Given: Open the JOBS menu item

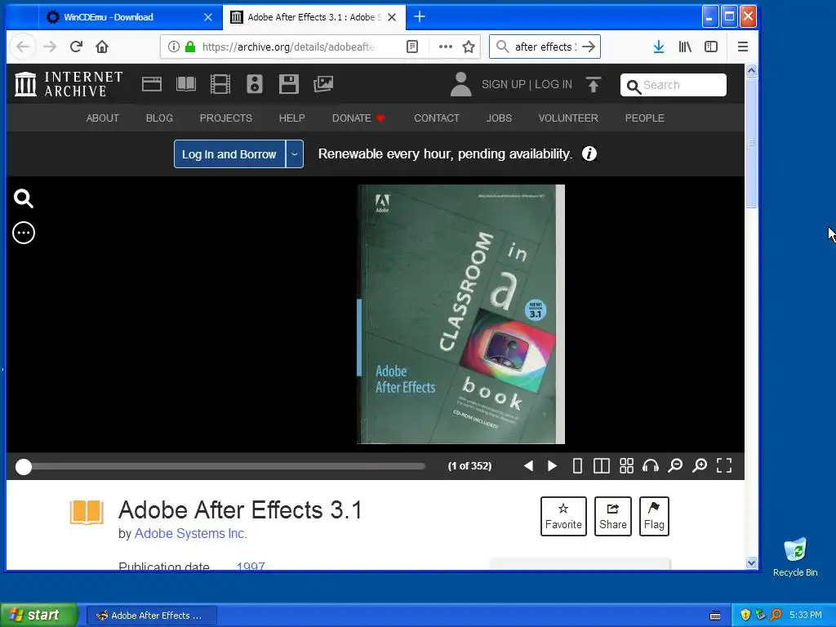Looking at the screenshot, I should [x=499, y=118].
